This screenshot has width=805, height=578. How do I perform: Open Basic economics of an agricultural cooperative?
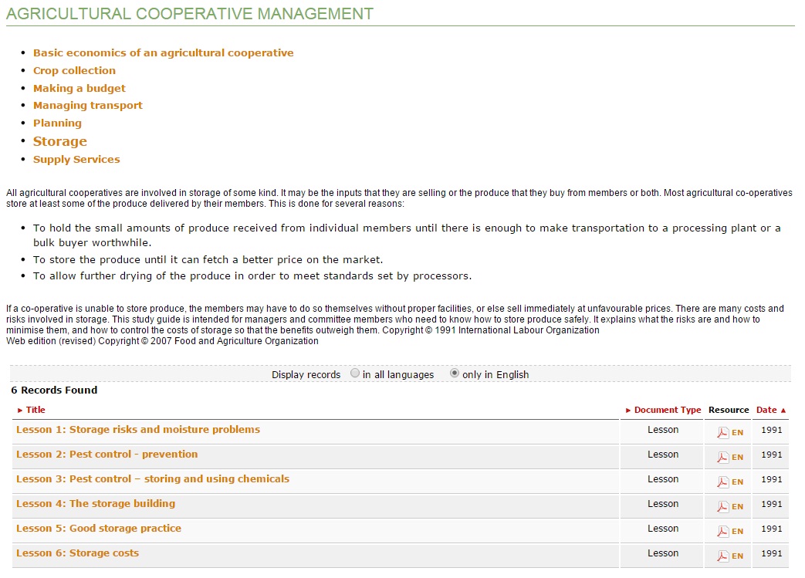pyautogui.click(x=163, y=53)
